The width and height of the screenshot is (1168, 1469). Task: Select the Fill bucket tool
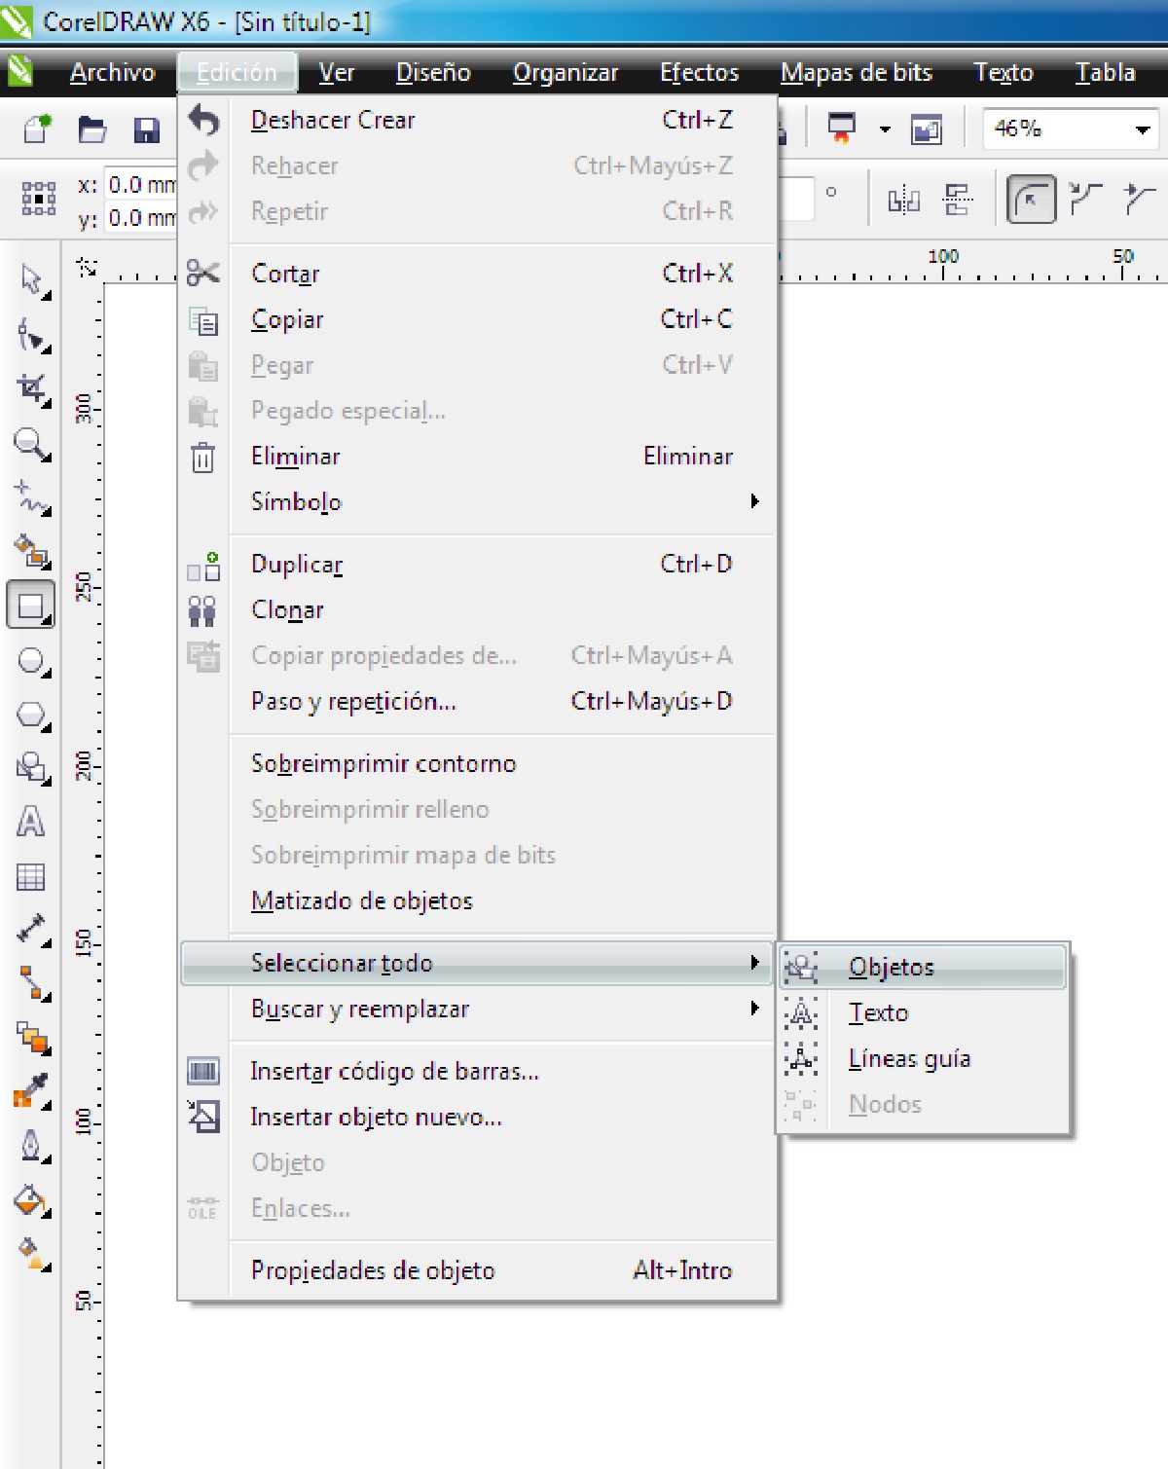tap(32, 1200)
